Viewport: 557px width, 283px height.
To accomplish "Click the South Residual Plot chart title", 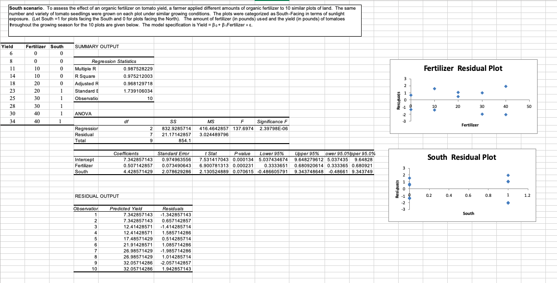I will (x=462, y=157).
